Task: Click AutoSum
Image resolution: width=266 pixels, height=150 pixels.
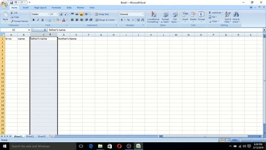Action: 215,13
